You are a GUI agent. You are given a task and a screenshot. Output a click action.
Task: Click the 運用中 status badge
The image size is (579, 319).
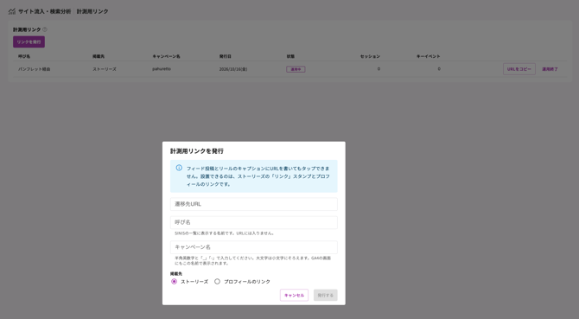(296, 69)
